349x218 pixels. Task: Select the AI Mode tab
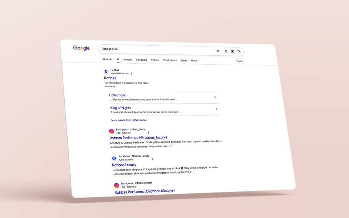coord(107,59)
